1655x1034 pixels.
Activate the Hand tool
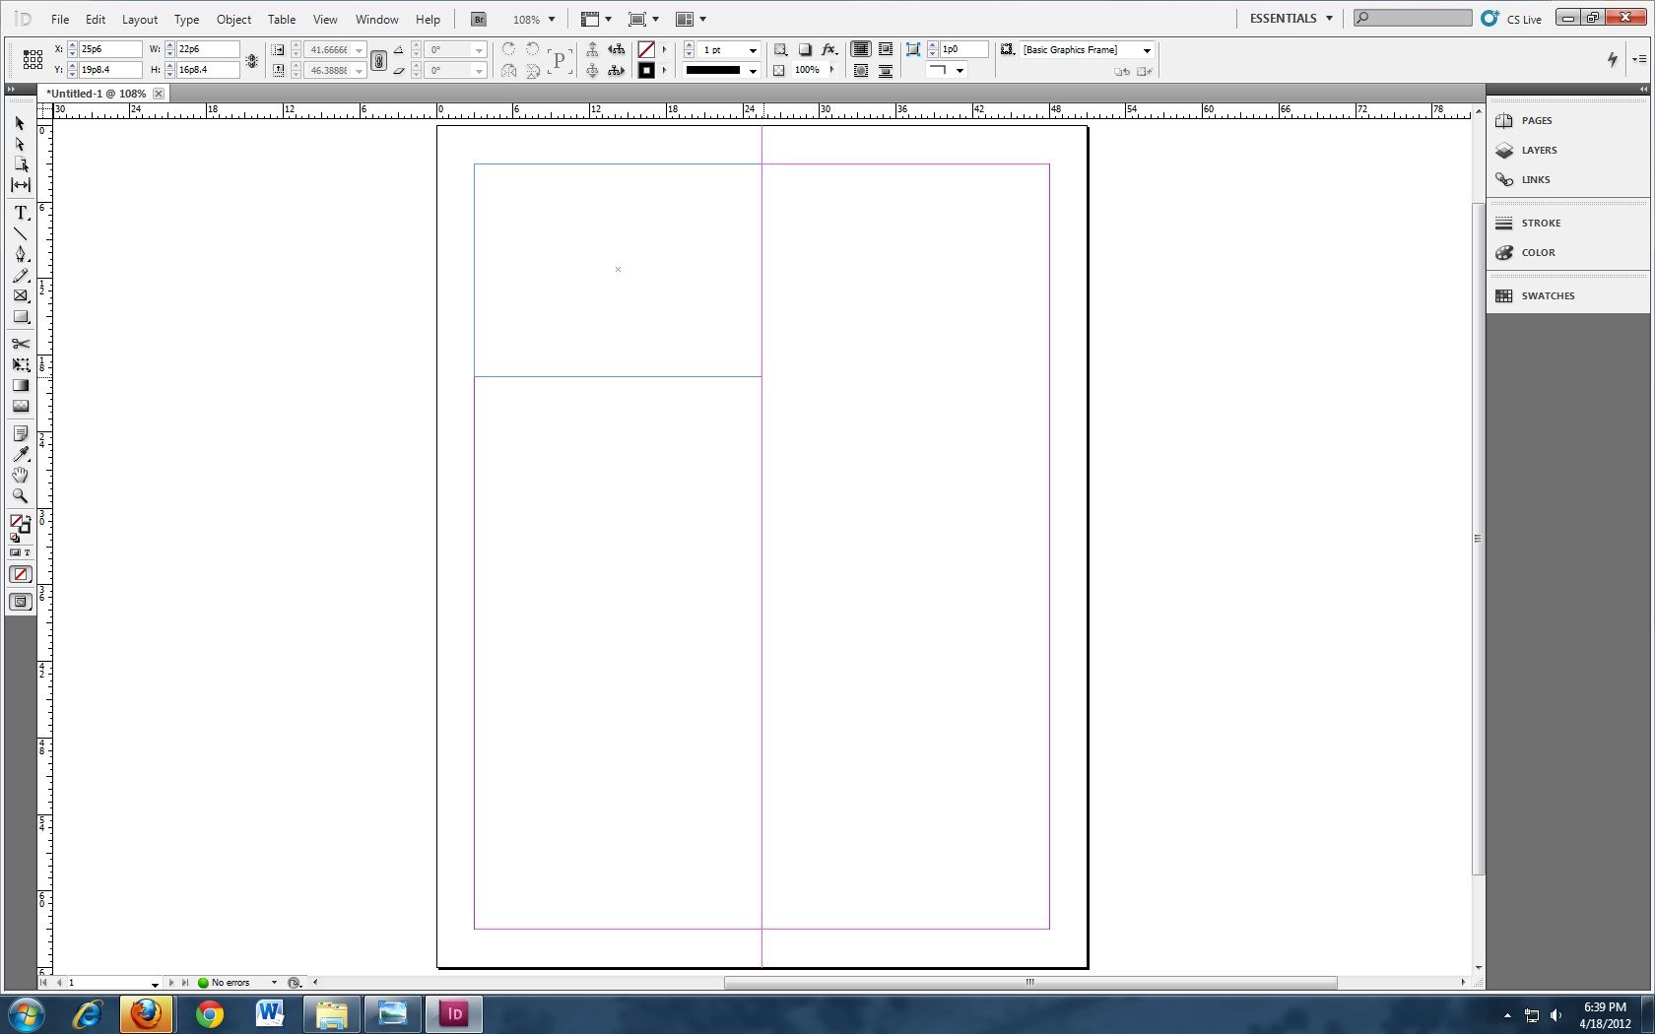(x=20, y=476)
